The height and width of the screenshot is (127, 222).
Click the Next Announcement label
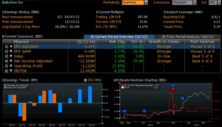tap(17, 17)
